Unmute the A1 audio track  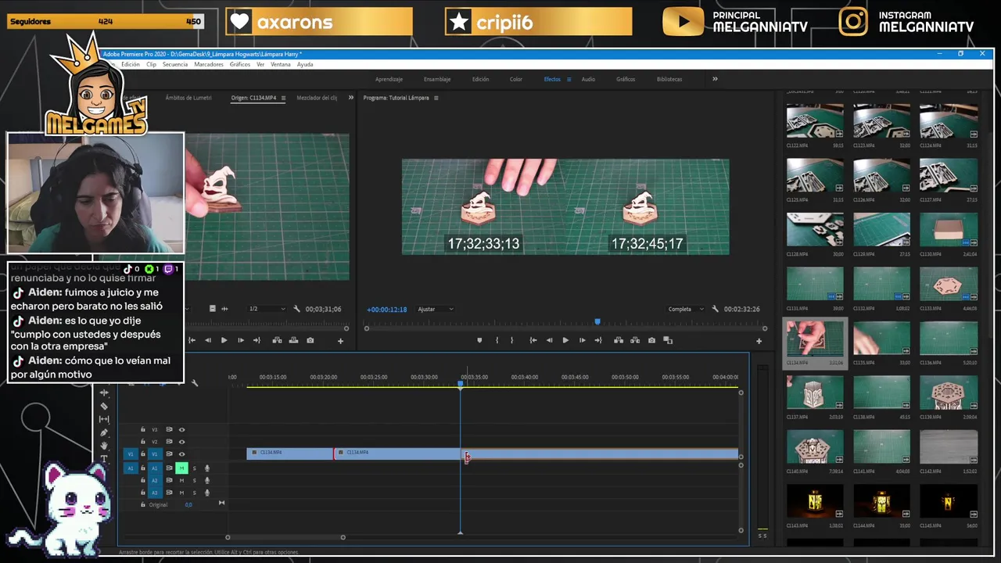pyautogui.click(x=181, y=468)
